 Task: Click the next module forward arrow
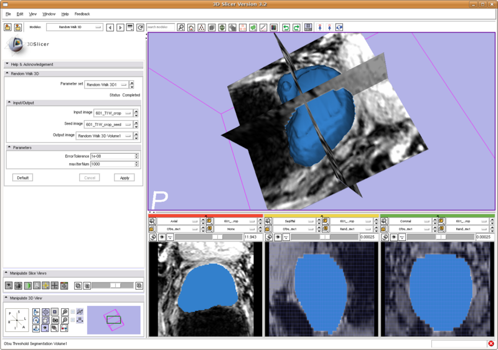pyautogui.click(x=120, y=27)
